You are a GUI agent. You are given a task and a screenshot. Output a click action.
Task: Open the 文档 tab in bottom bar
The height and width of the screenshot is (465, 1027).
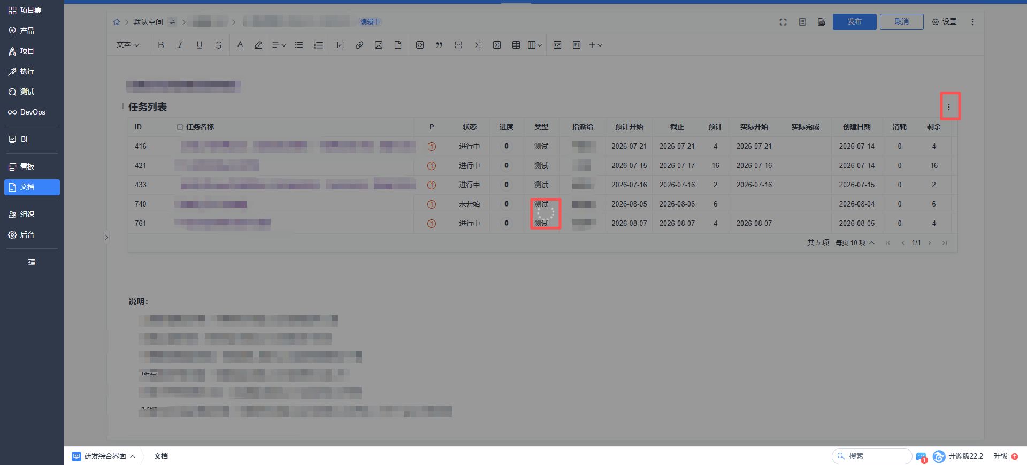pos(161,456)
